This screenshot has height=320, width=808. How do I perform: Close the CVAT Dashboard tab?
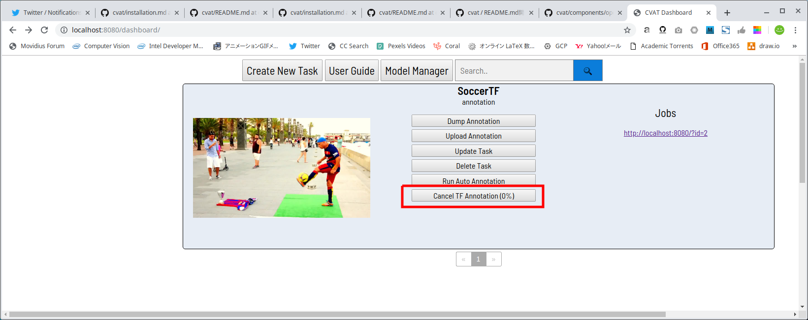click(709, 13)
